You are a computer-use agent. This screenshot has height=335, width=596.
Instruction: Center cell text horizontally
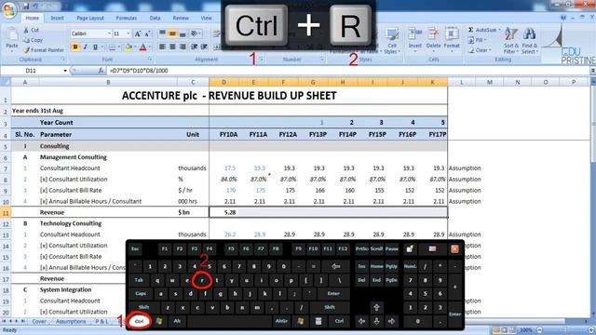(x=172, y=47)
